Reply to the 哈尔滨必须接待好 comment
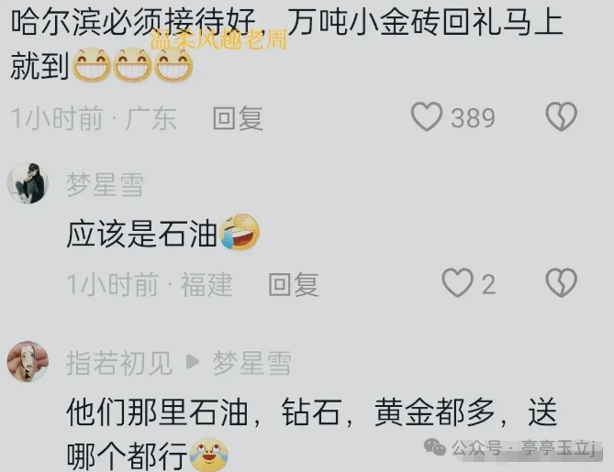Viewport: 614px width, 472px height. pos(238,117)
